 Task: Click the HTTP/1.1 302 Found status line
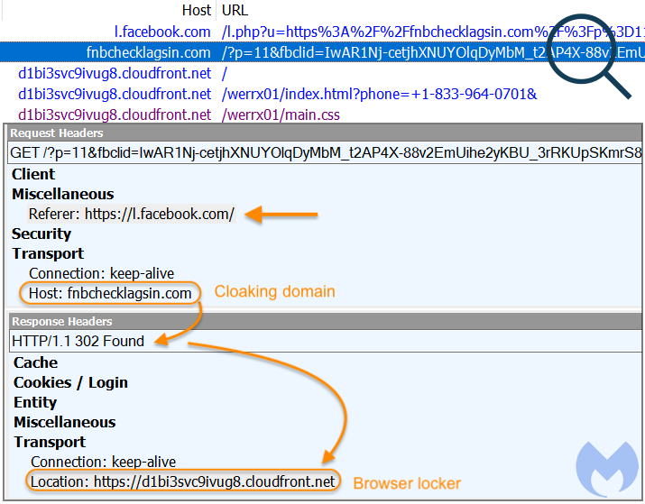pyautogui.click(x=78, y=342)
